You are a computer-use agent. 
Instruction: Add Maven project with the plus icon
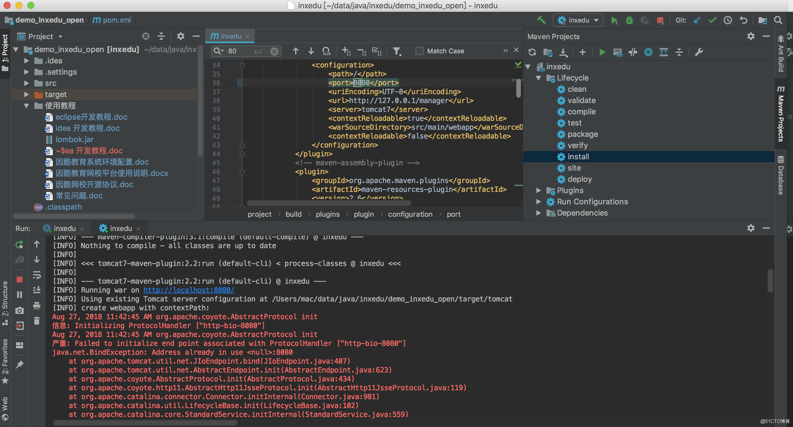pyautogui.click(x=582, y=52)
